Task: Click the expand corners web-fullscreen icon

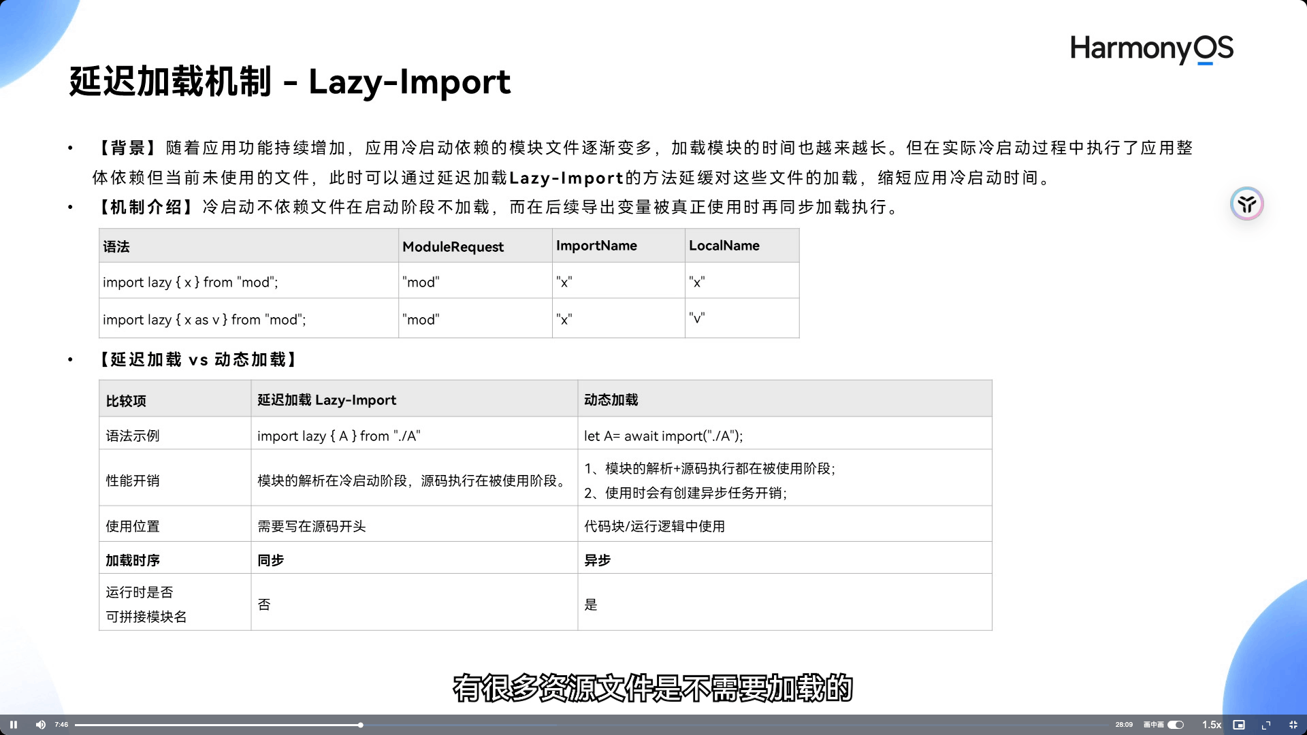Action: pyautogui.click(x=1266, y=725)
